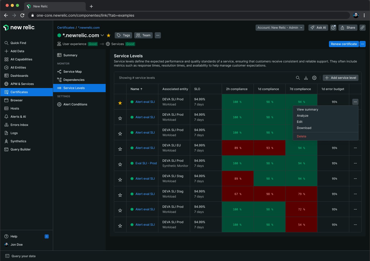Screen dimensions: 370x261
Task: Star the row with 67 % 2h compliance
Action: [120, 195]
